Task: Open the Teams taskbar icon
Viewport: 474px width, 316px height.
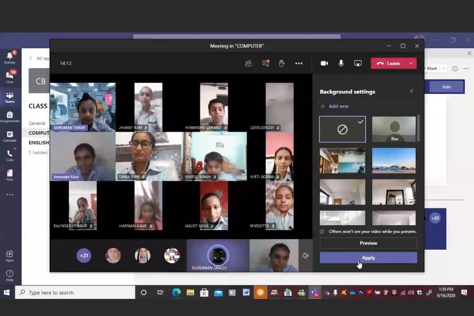Action: (314, 292)
